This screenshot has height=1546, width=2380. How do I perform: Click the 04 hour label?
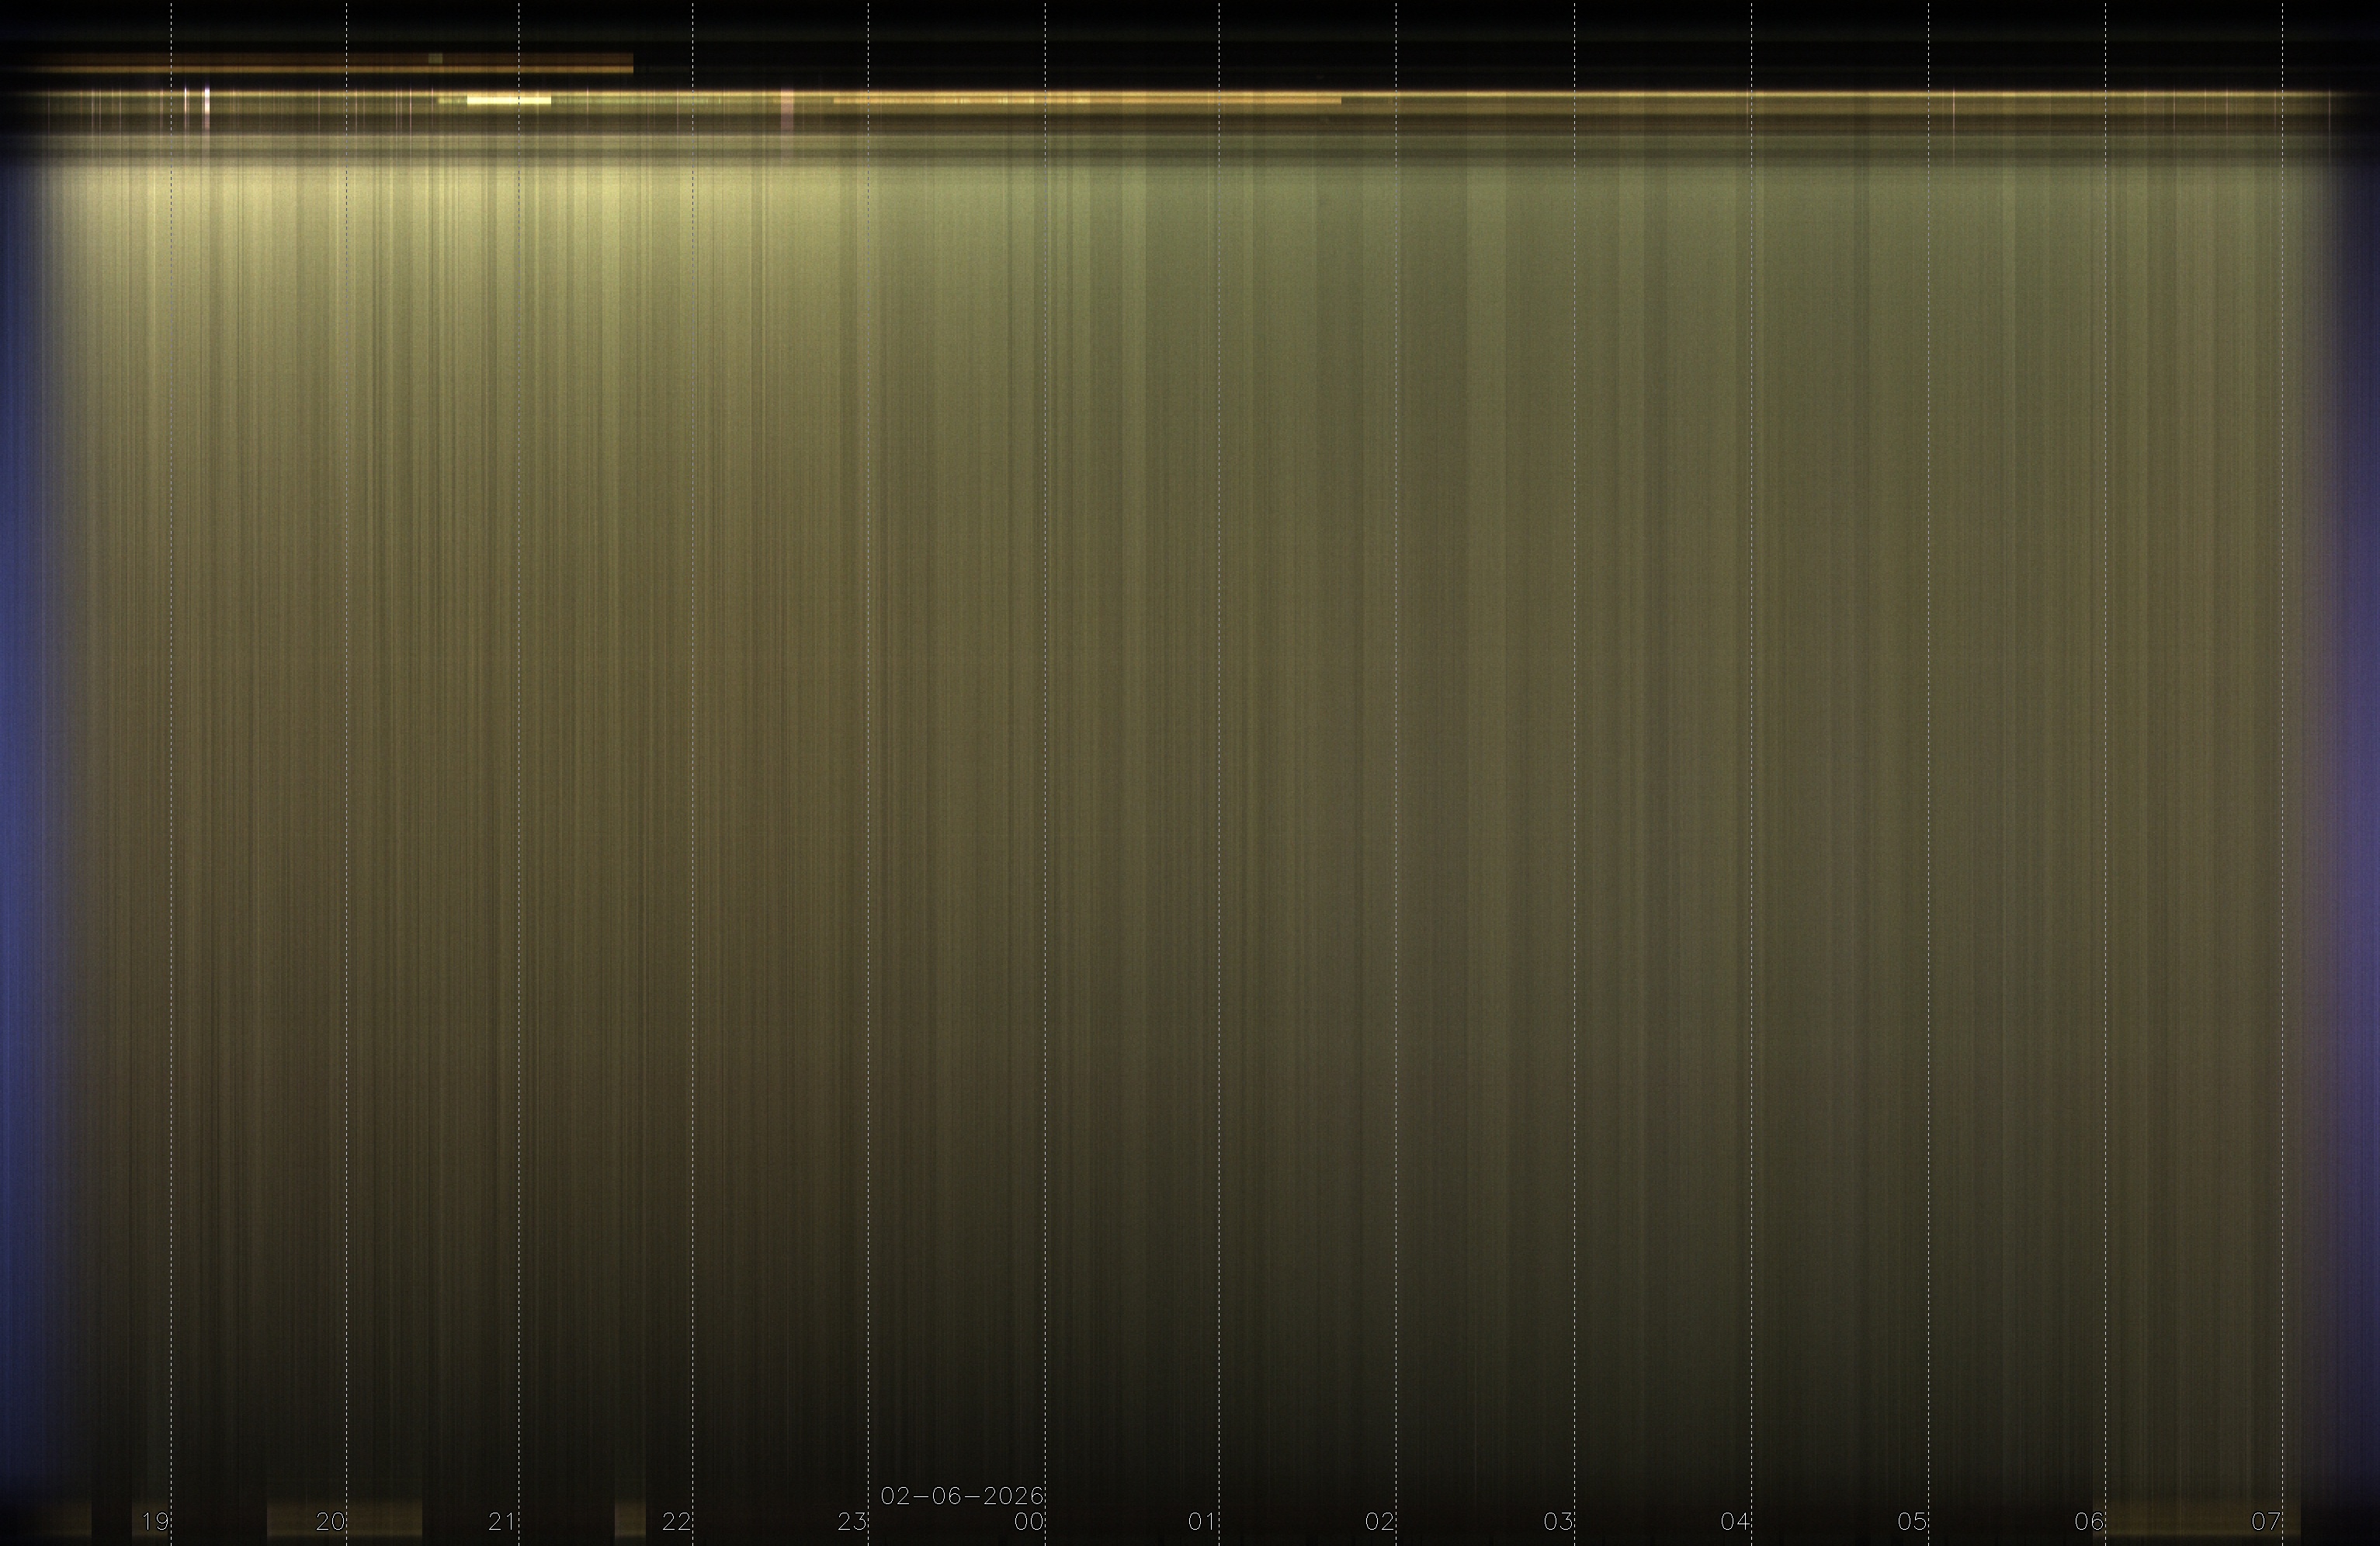(1735, 1521)
